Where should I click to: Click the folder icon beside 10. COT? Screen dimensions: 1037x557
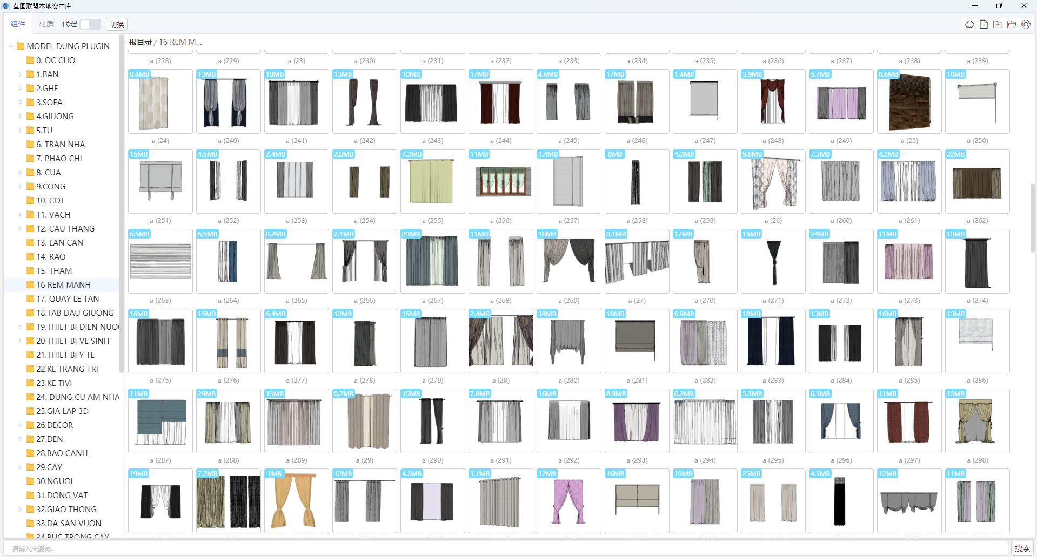30,201
